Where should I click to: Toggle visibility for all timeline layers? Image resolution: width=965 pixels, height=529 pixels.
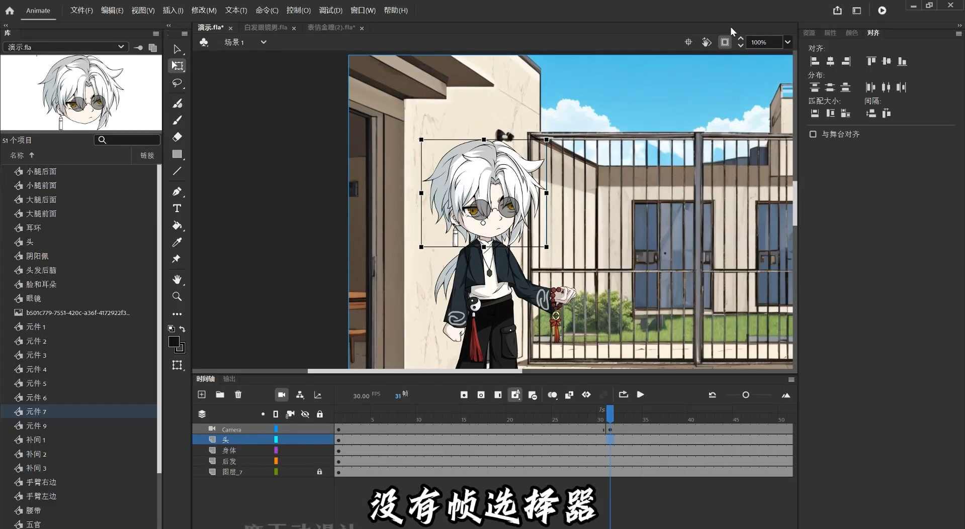(305, 414)
